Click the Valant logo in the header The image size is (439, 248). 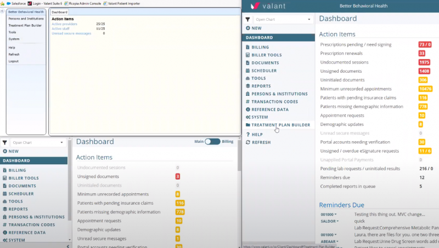pyautogui.click(x=262, y=7)
